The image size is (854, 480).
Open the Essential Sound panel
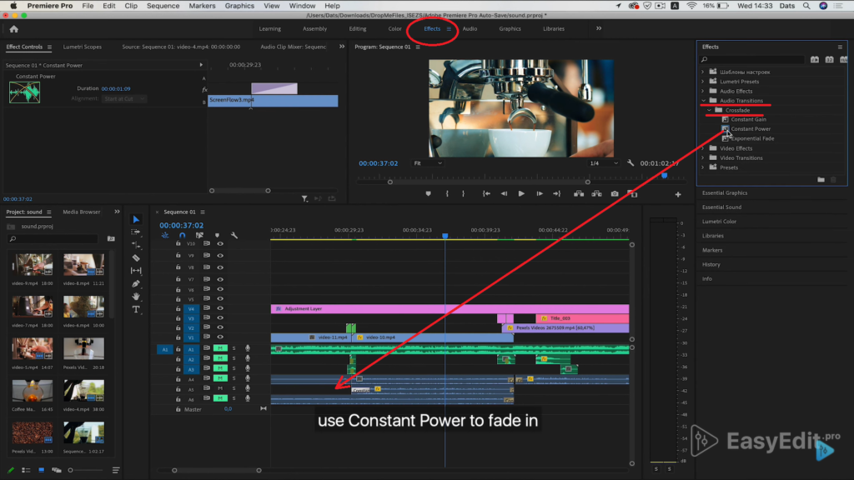721,207
